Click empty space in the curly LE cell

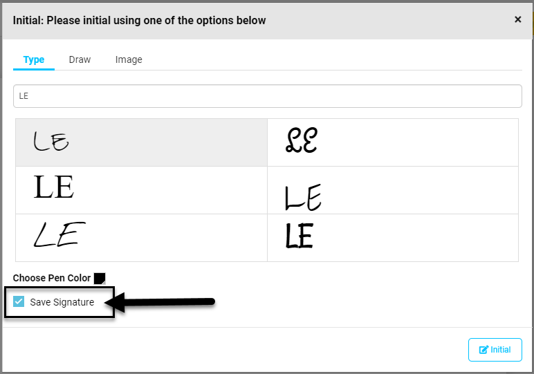coord(425,142)
